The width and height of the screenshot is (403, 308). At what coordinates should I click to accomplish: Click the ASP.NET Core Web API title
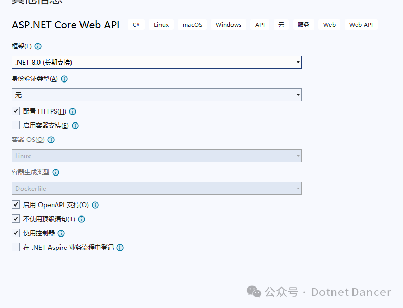(66, 25)
